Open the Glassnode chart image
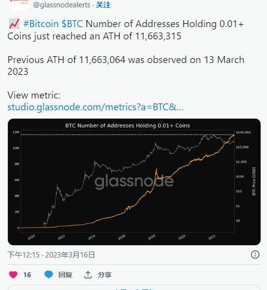The width and height of the screenshot is (267, 290). (x=134, y=182)
